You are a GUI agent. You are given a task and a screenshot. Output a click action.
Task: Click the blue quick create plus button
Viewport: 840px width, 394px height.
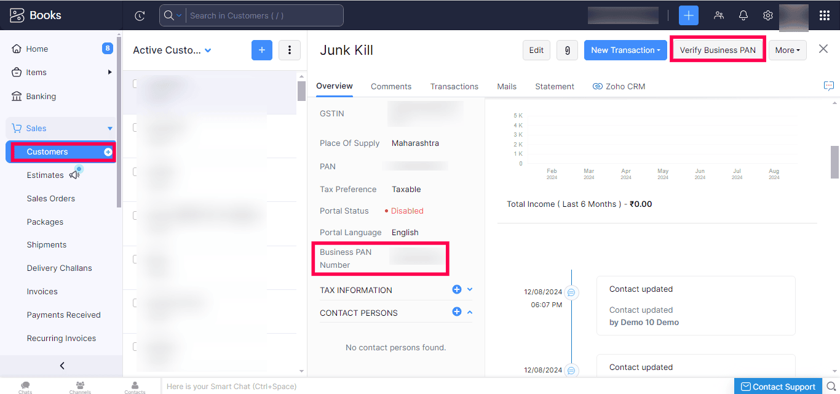pyautogui.click(x=689, y=16)
